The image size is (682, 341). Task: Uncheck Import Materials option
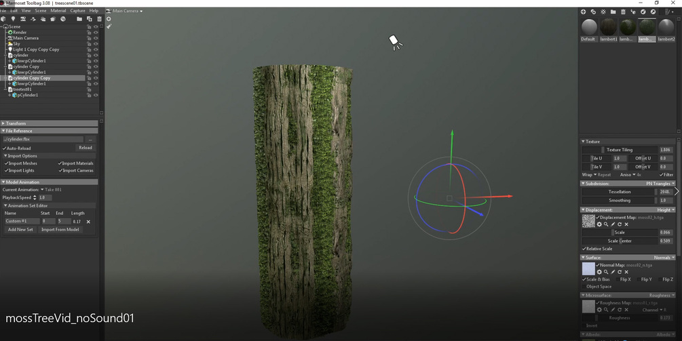pyautogui.click(x=60, y=163)
